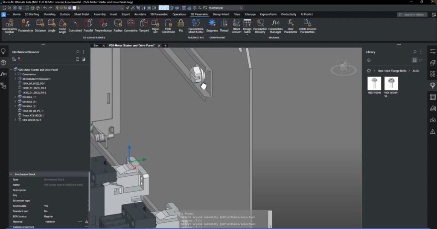
Task: Select the Cone Angle constraint
Action: click(62, 26)
